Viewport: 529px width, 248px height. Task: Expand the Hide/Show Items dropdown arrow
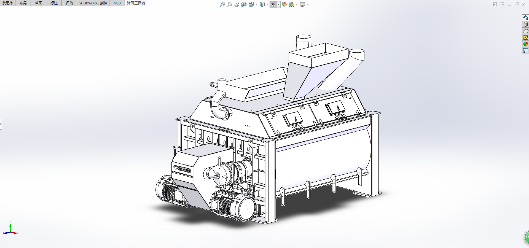click(279, 4)
